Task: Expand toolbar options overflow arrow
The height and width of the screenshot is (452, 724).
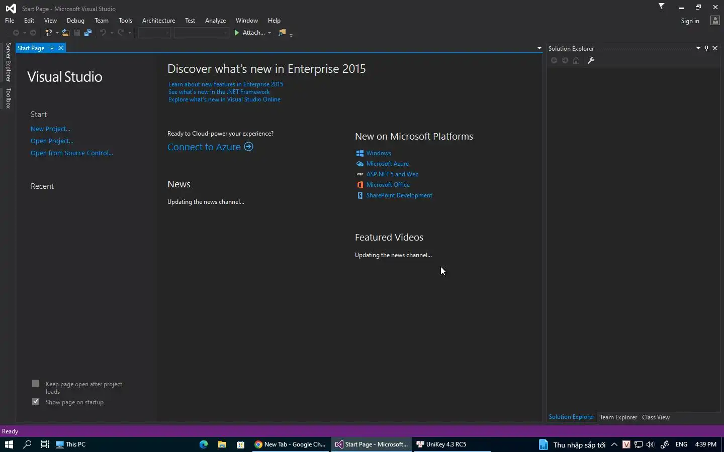Action: pos(291,35)
